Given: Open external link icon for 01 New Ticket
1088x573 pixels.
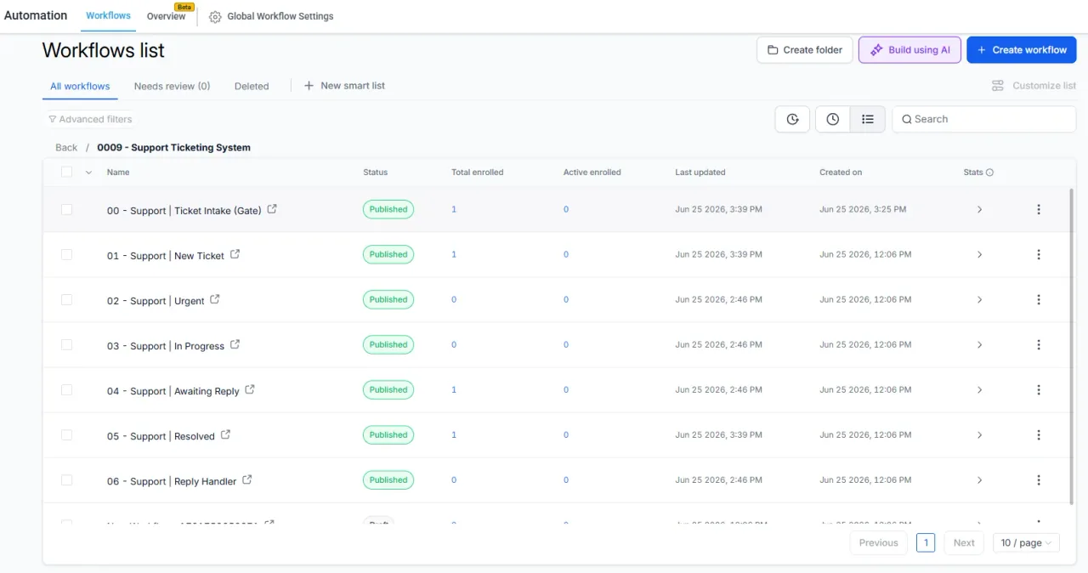Looking at the screenshot, I should [235, 254].
